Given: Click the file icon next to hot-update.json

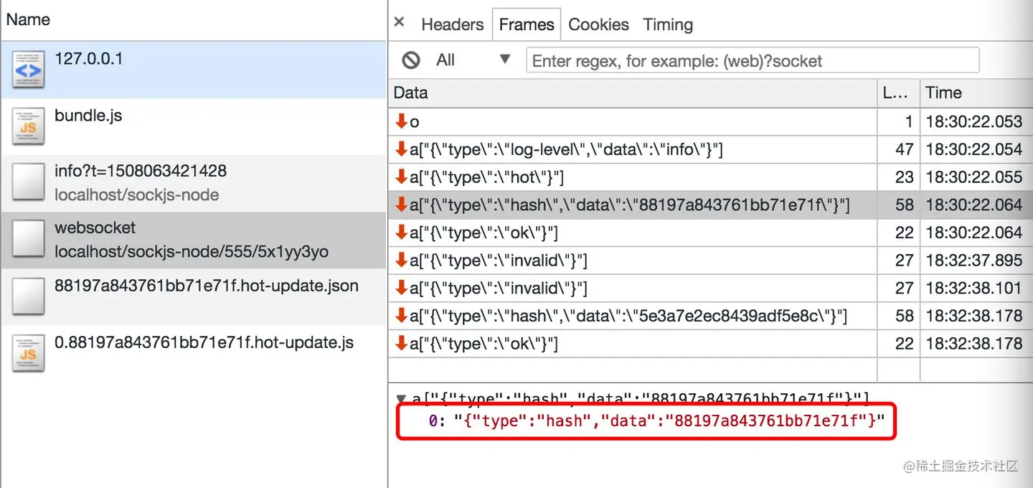Looking at the screenshot, I should tap(28, 294).
